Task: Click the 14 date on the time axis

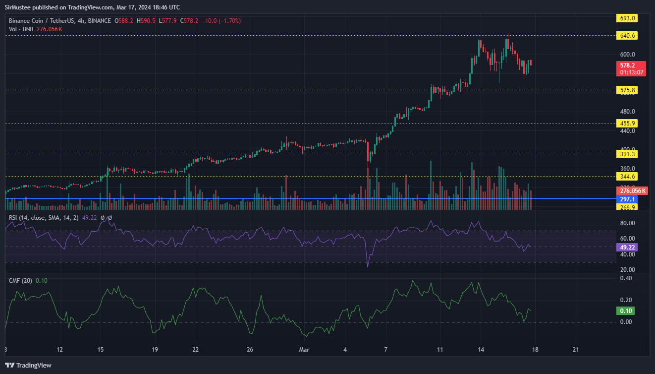Action: [x=480, y=350]
